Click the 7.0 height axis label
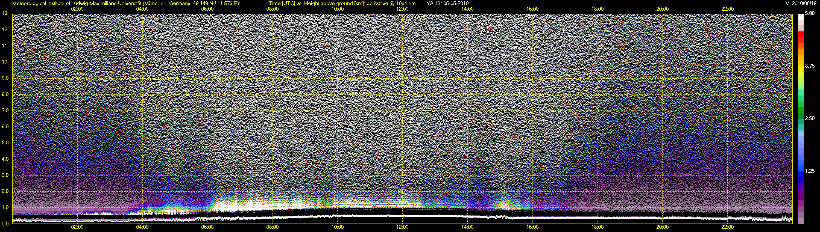Viewport: 820px width, 232px height. pyautogui.click(x=5, y=111)
